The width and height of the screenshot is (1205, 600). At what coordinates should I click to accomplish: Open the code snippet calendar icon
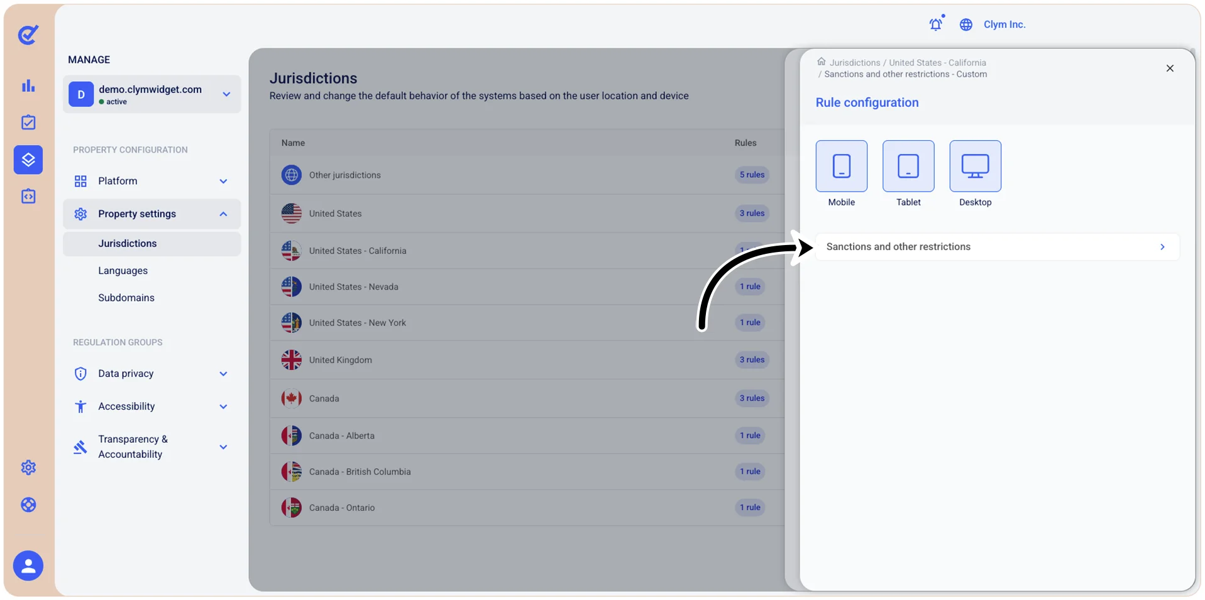click(28, 197)
